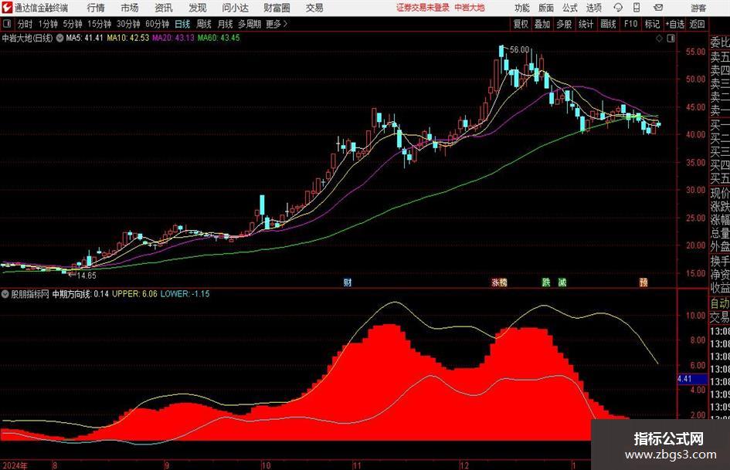Click the 中岩大地(日线) chart title
730x470 pixels.
tap(28, 38)
